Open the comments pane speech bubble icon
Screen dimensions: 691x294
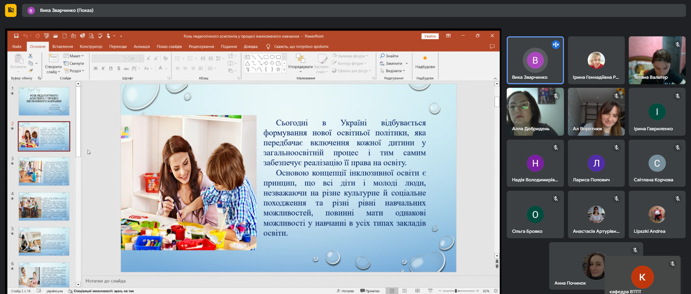tap(492, 46)
